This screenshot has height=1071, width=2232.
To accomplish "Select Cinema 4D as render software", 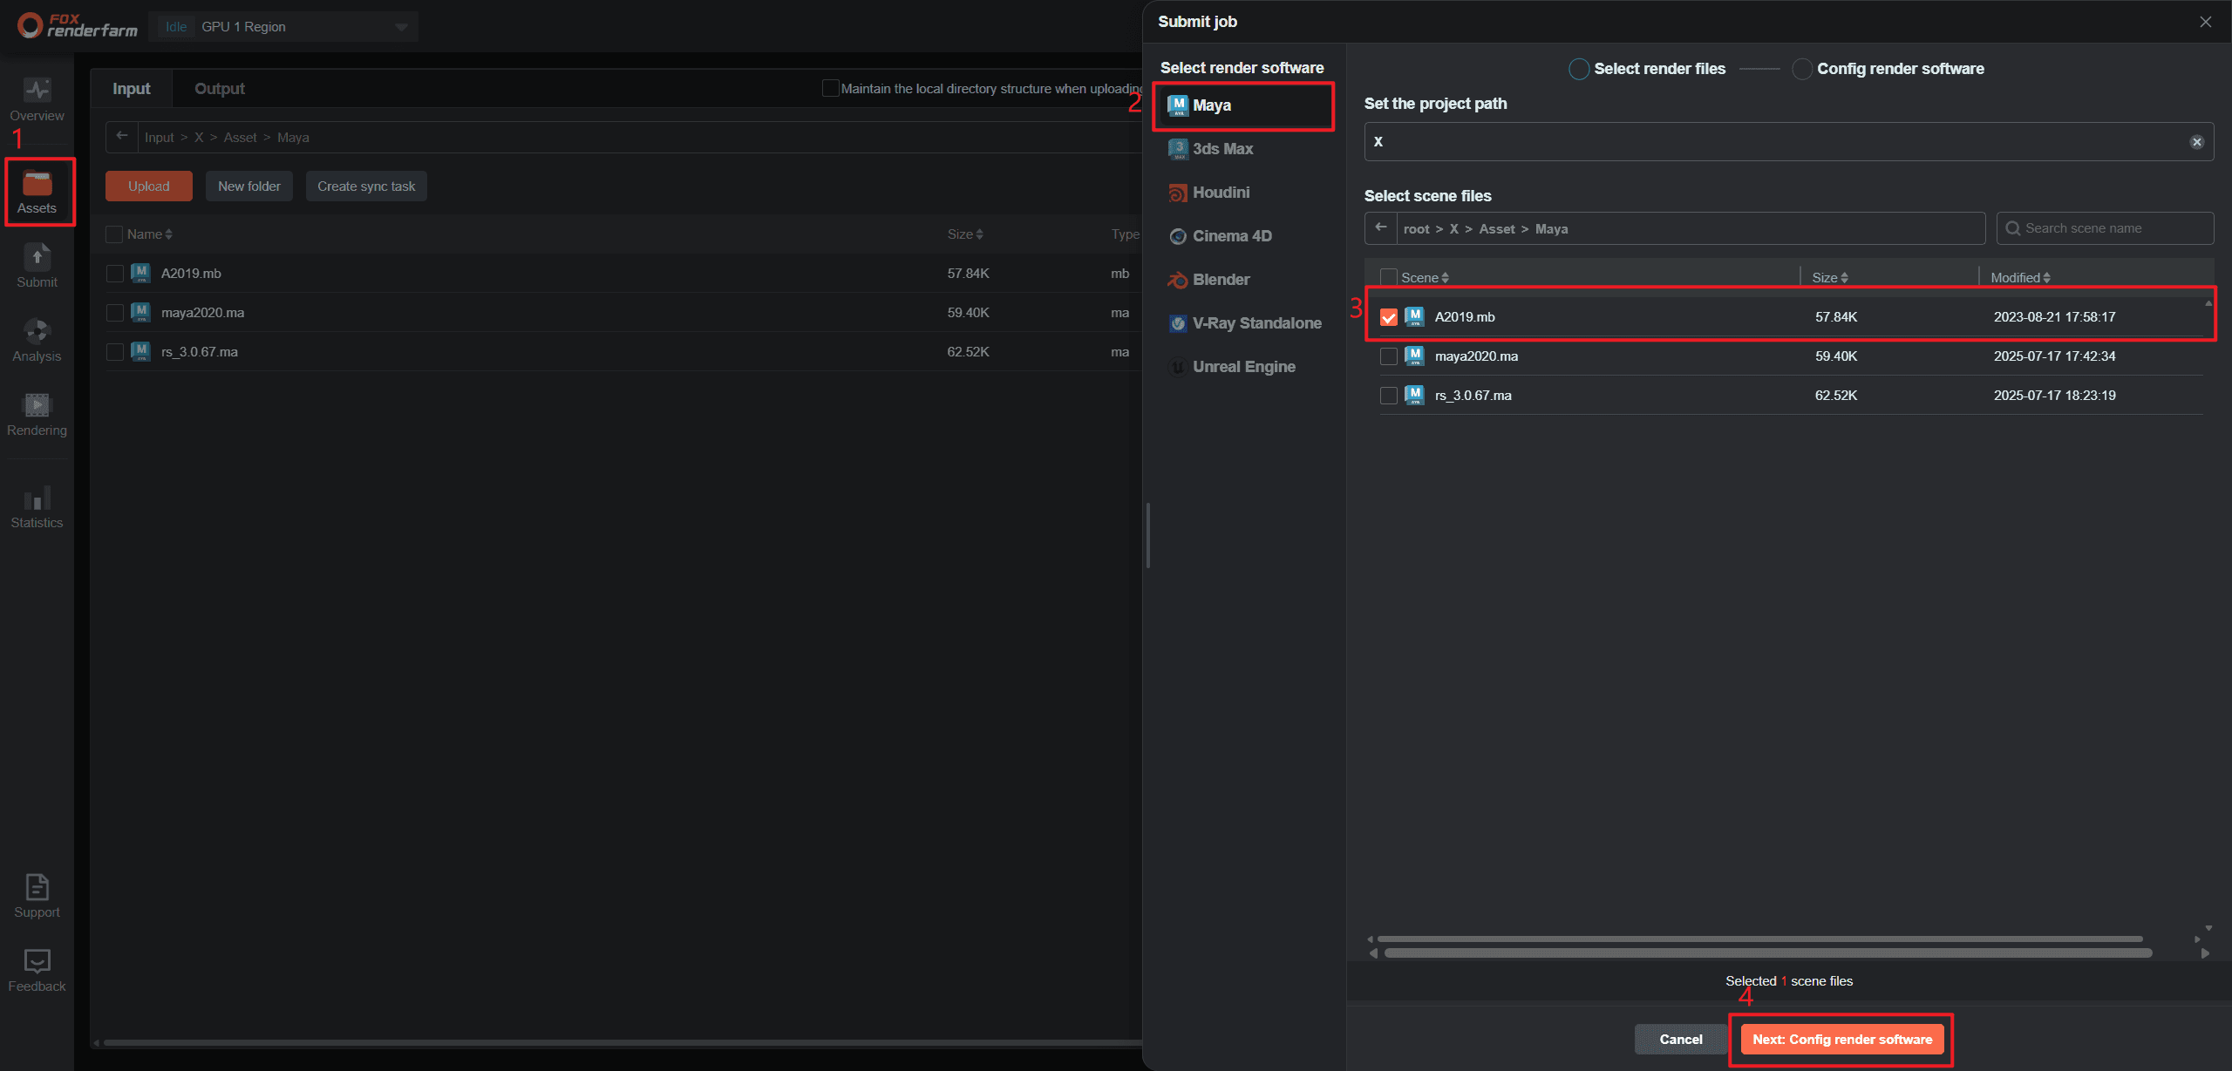I will pos(1243,236).
